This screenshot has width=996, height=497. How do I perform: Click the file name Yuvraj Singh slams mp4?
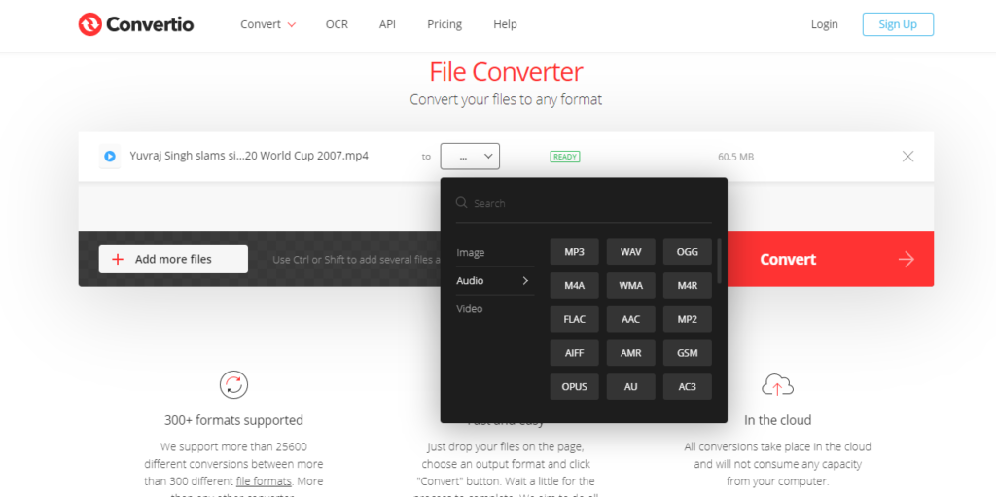249,156
